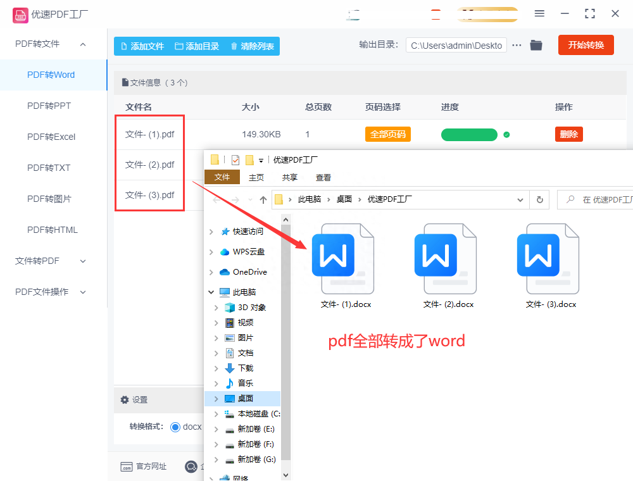Collapse the PDF转文件 sidebar section
The width and height of the screenshot is (633, 481).
click(x=83, y=44)
